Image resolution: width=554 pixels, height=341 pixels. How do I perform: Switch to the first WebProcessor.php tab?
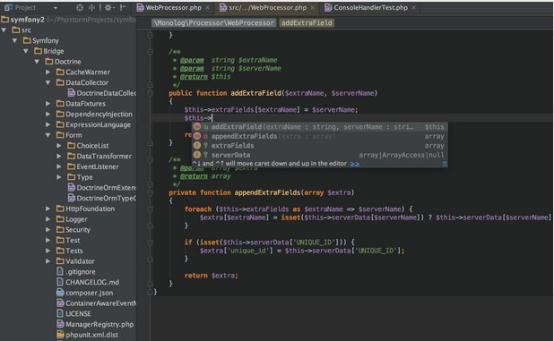174,7
